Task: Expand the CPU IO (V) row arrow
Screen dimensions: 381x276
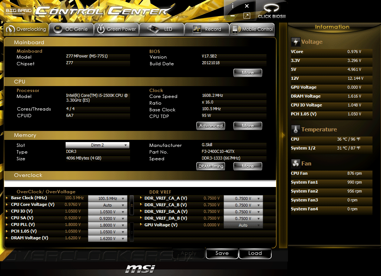Action: [x=7, y=211]
